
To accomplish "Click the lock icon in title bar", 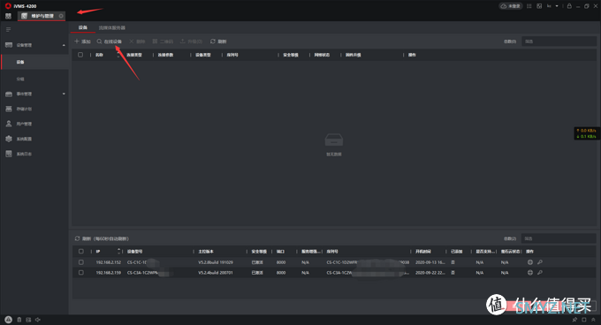I will [x=569, y=6].
